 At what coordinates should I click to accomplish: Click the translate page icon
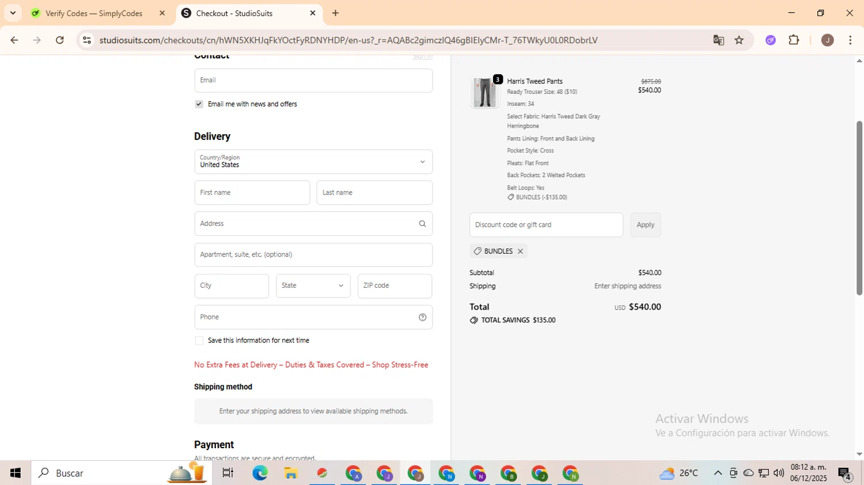[x=718, y=40]
